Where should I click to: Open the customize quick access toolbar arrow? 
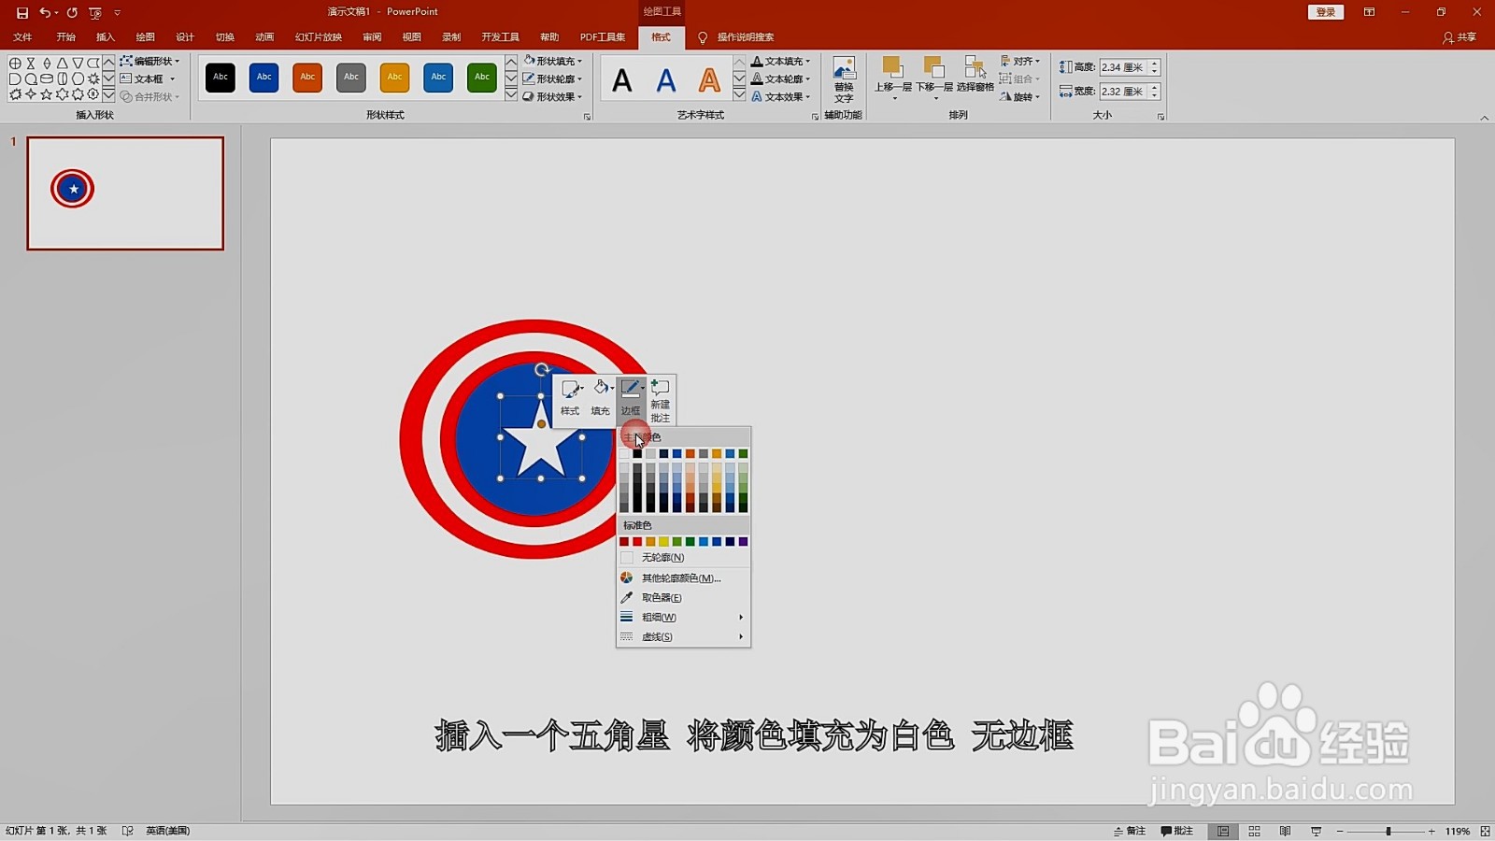pyautogui.click(x=117, y=12)
